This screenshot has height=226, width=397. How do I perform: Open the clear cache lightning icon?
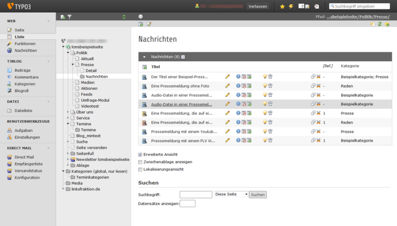(x=291, y=6)
